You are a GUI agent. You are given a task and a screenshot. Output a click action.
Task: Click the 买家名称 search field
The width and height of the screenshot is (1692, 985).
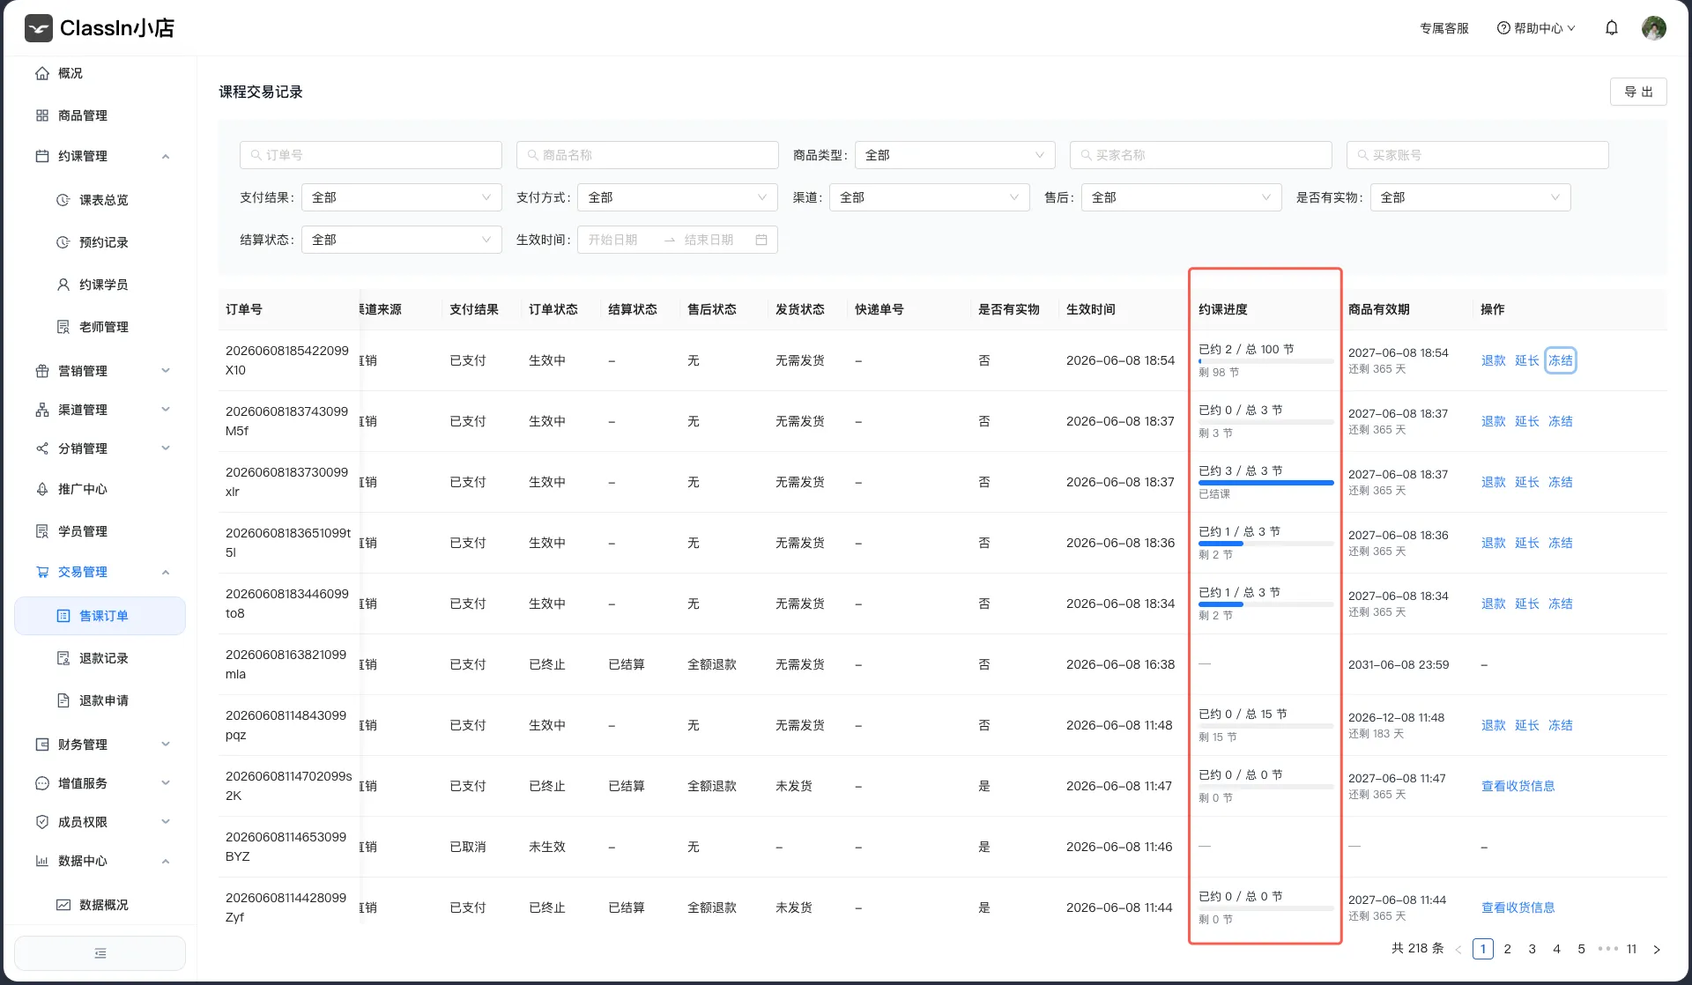1201,155
